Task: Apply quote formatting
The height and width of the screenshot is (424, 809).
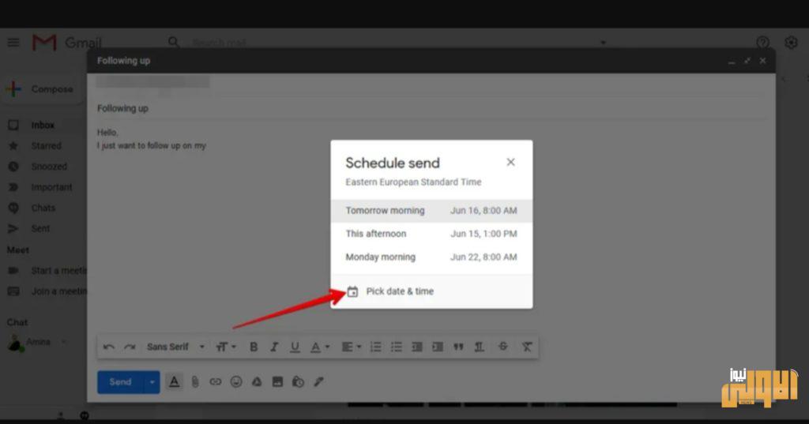Action: coord(458,347)
